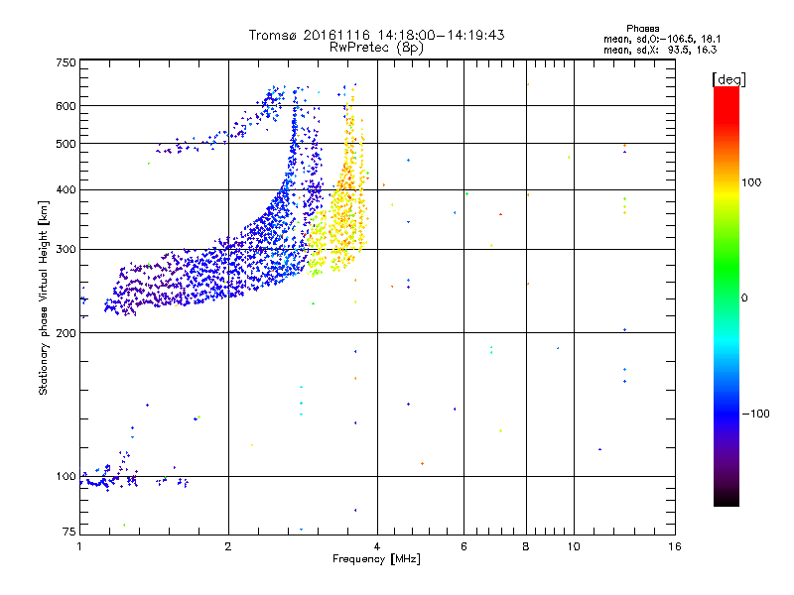
Task: Click the '750' y-axis tick label
Action: pos(66,62)
